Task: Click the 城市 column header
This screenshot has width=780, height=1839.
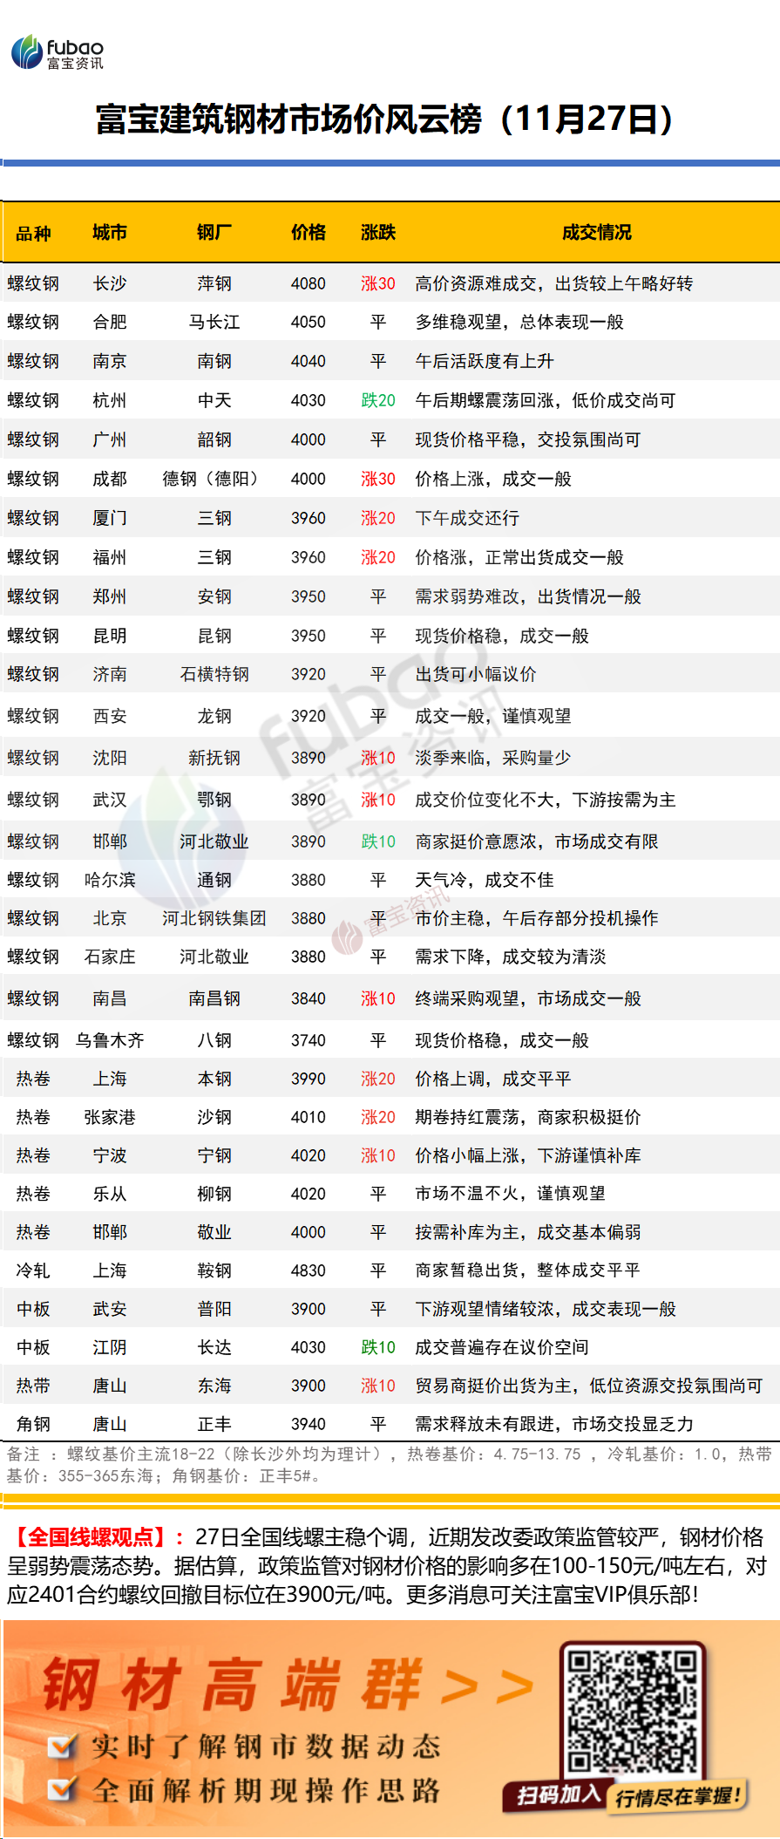Action: click(110, 232)
